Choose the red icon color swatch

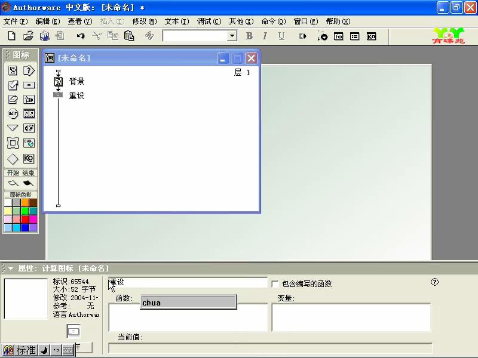[25, 219]
